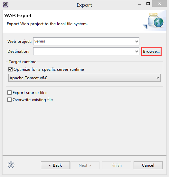The image size is (169, 177).
Task: Click the Next > button
Action: (x=85, y=165)
